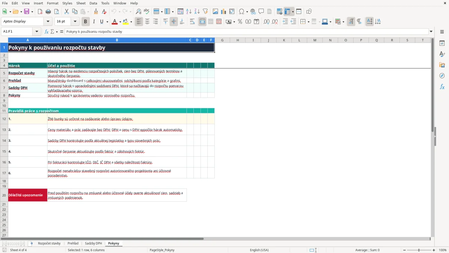449x253 pixels.
Task: Open the Data menu
Action: pos(93,3)
